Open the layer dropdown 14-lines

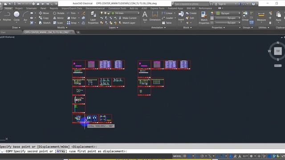(120, 13)
